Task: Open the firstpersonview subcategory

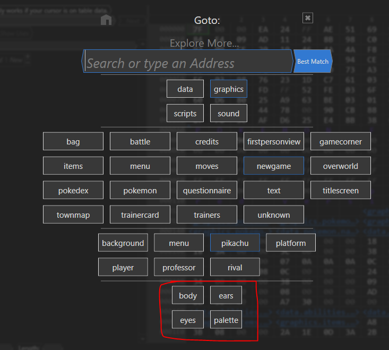Action: click(274, 141)
